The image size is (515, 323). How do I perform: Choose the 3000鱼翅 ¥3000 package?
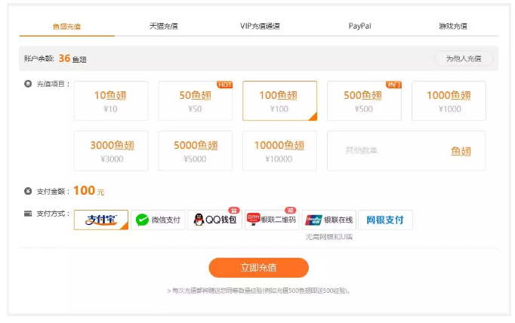(x=111, y=151)
